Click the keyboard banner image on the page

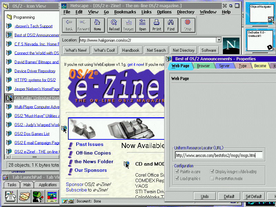pyautogui.click(x=116, y=129)
